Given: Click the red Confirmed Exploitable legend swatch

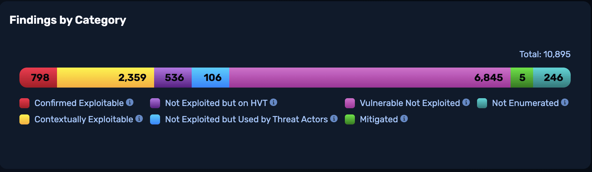Looking at the screenshot, I should [24, 103].
